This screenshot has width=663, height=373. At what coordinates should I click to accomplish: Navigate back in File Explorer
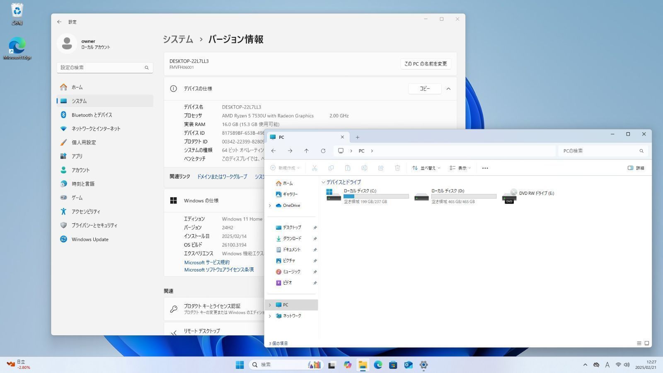point(273,151)
